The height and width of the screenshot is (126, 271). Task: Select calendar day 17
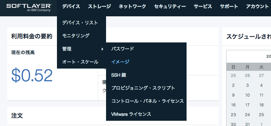tap(247, 105)
